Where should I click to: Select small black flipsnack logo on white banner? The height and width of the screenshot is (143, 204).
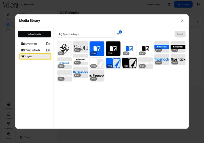pyautogui.click(x=81, y=60)
